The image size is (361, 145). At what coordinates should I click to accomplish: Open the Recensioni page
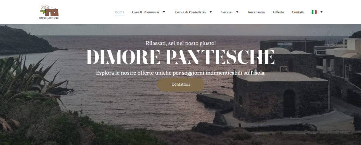[257, 12]
